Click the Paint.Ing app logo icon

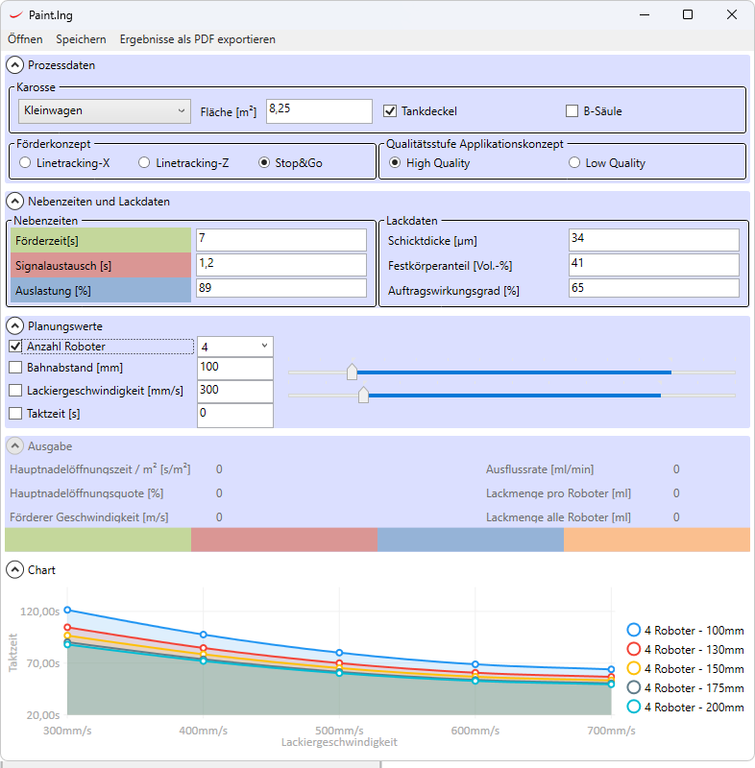14,14
